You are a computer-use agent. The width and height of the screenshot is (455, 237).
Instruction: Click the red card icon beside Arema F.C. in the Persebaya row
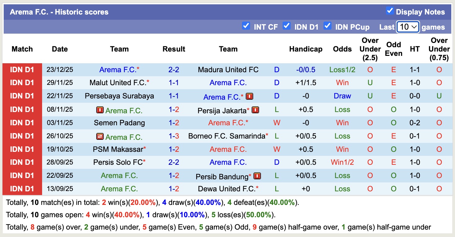coord(249,96)
